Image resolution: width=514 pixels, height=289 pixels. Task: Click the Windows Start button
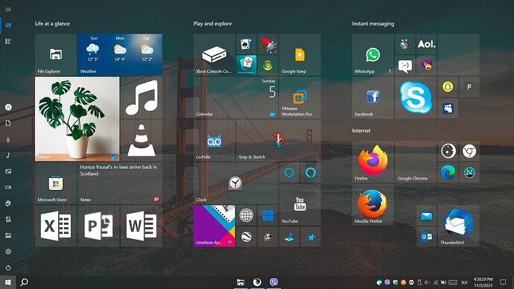tap(8, 282)
